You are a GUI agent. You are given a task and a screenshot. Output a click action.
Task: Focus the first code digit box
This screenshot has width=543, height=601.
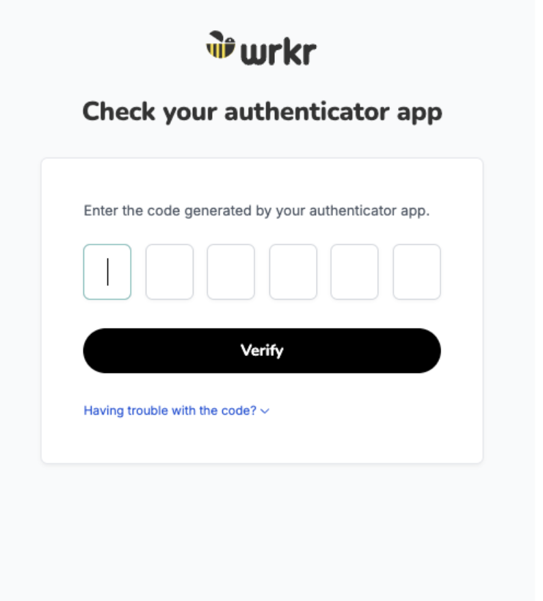pos(107,272)
